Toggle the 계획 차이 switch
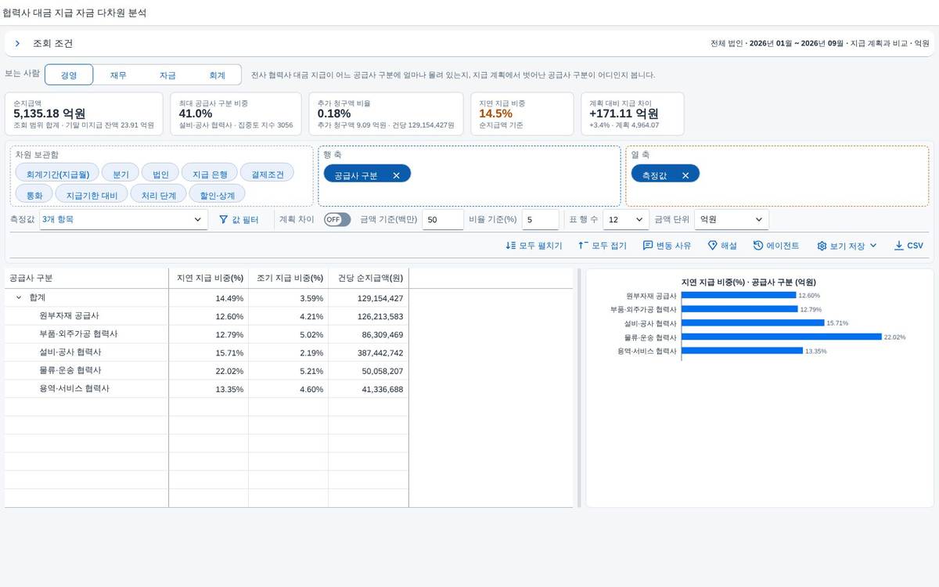This screenshot has width=939, height=587. click(x=337, y=220)
